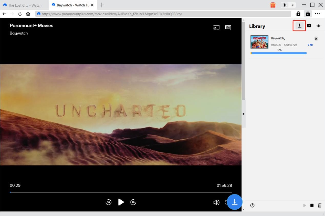Viewport: 325px width, 216px height.
Task: Mute the player with the volume icon
Action: (x=216, y=202)
